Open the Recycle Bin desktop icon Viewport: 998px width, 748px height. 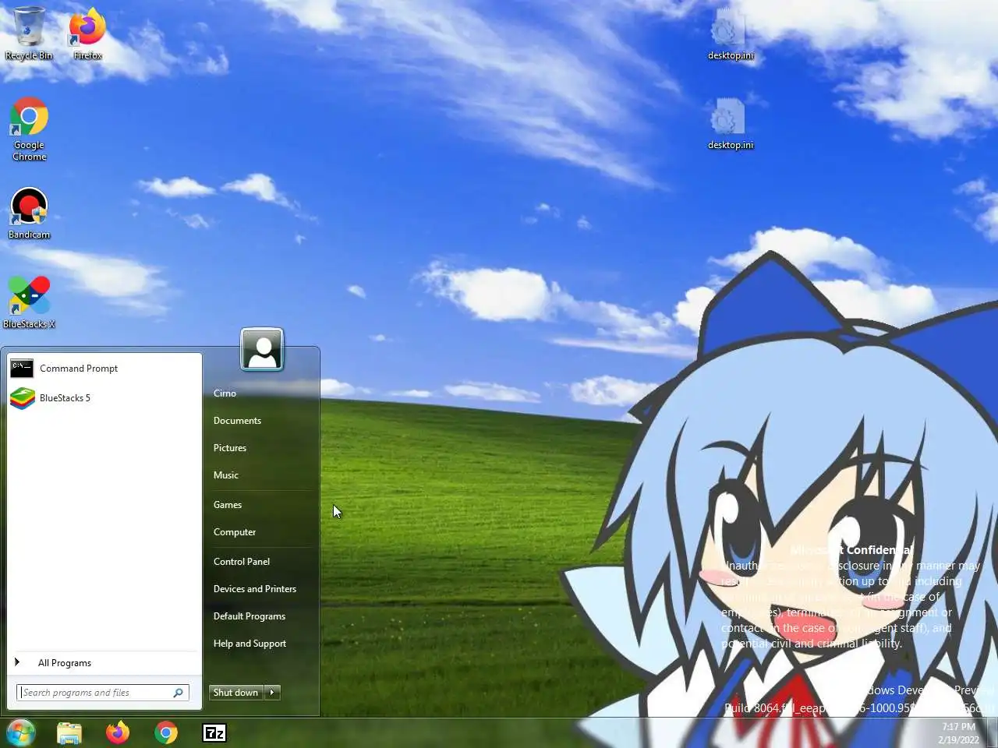pyautogui.click(x=29, y=33)
